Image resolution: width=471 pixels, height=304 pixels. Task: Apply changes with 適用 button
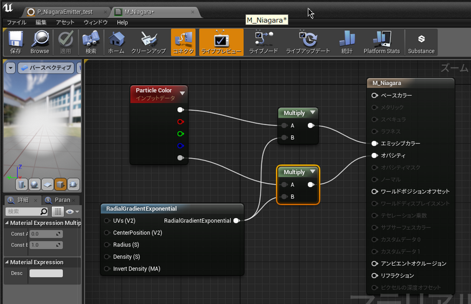[65, 42]
